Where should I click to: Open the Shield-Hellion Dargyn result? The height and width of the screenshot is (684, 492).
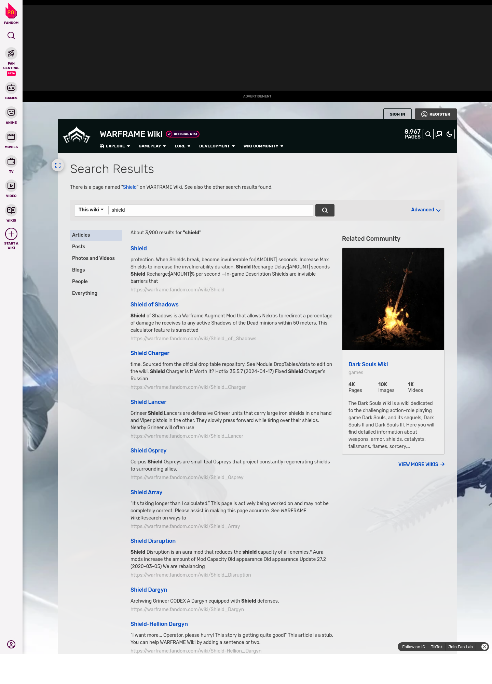pos(159,624)
